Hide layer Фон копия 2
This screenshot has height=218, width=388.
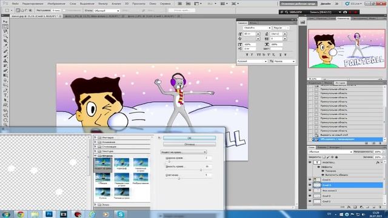pos(310,190)
